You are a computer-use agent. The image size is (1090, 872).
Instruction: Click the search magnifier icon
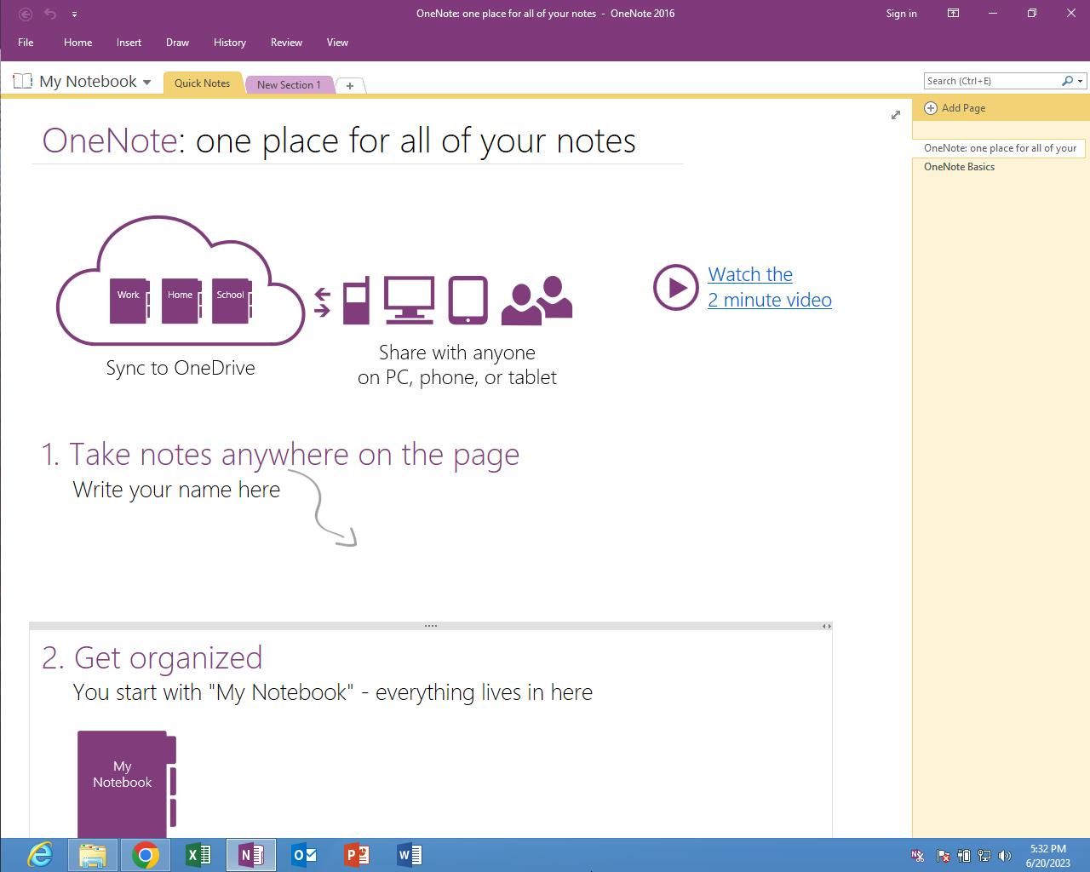tap(1067, 81)
